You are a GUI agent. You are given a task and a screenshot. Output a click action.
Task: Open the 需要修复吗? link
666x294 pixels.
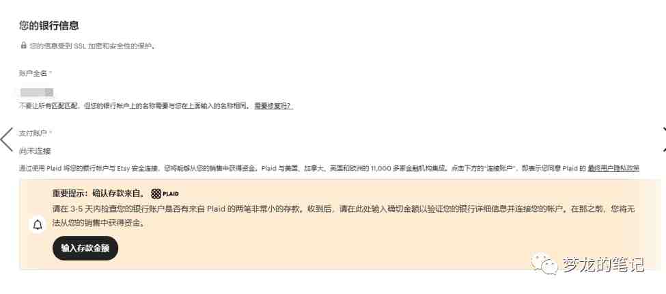point(273,106)
